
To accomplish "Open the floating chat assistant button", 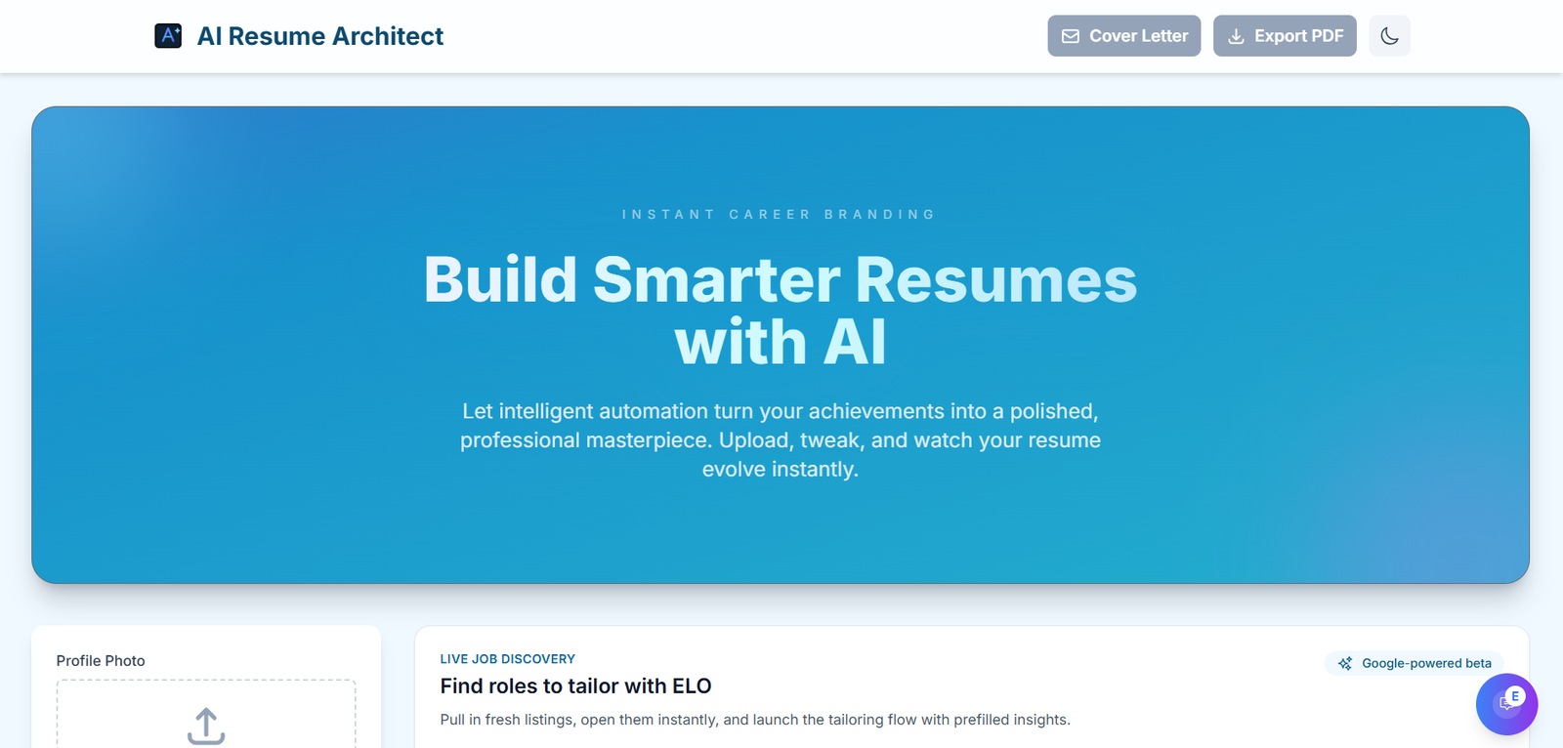I will click(1504, 705).
